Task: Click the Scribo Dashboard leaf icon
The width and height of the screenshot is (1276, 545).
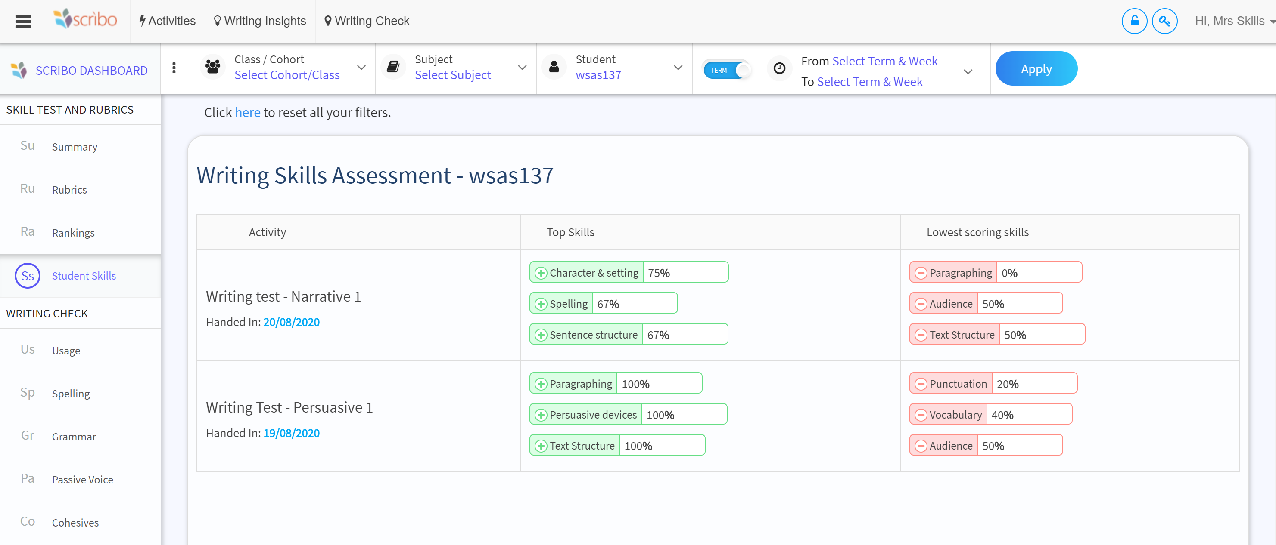Action: click(19, 70)
